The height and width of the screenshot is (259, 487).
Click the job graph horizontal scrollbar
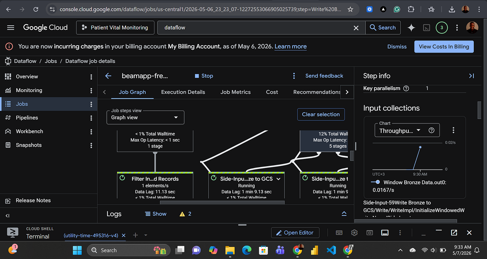[222, 202]
